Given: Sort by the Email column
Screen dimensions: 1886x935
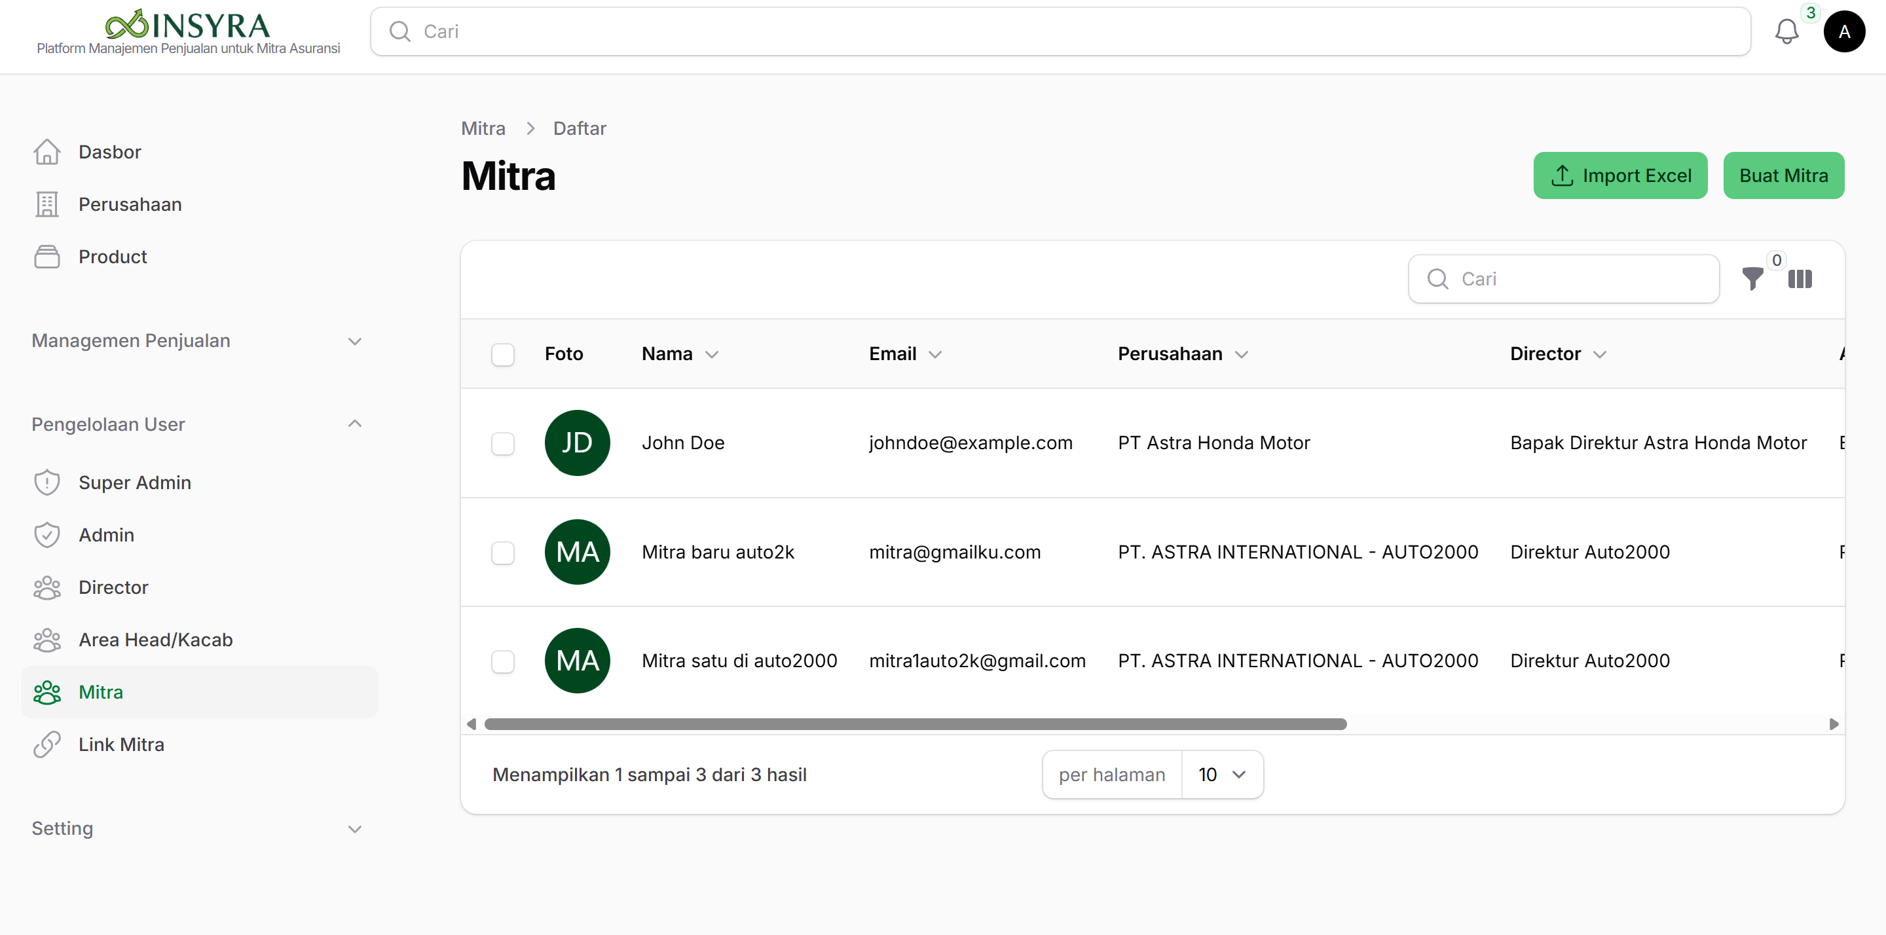Looking at the screenshot, I should [x=905, y=354].
